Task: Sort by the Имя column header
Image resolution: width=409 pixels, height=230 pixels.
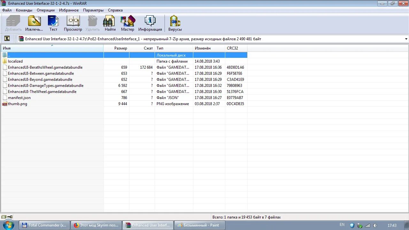Action: coord(52,48)
